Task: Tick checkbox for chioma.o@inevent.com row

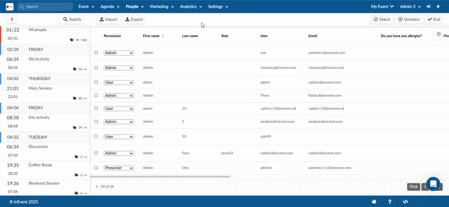Action: pyautogui.click(x=96, y=67)
